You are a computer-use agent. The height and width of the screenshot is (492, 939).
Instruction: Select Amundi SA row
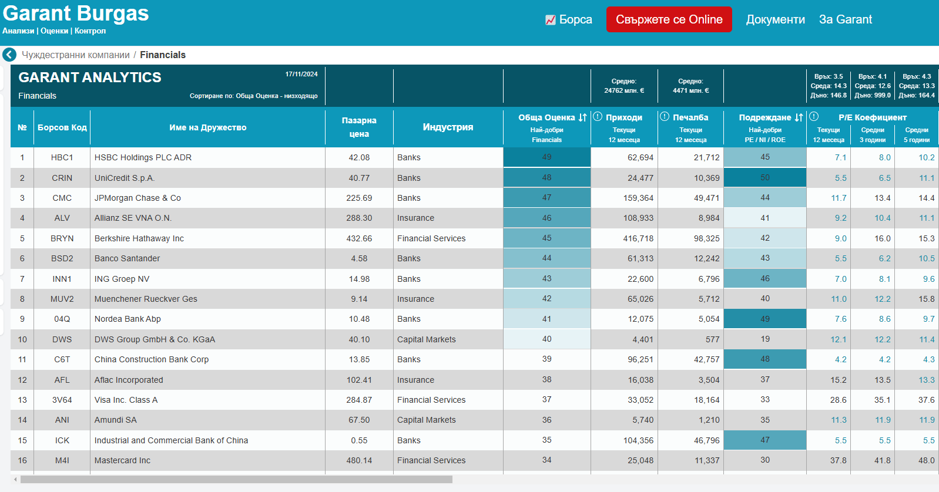point(115,420)
